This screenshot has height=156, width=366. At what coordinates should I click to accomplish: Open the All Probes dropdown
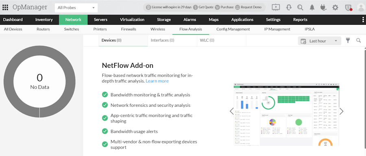[76, 8]
